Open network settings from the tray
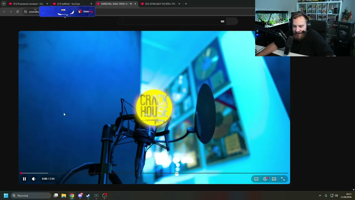 332,196
